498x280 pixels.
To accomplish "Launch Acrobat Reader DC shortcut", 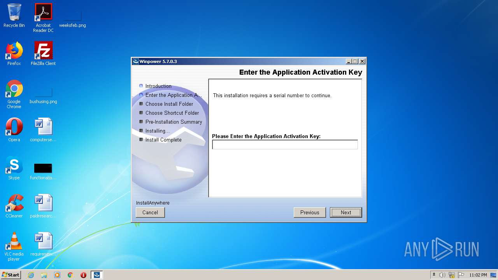I will [x=43, y=18].
